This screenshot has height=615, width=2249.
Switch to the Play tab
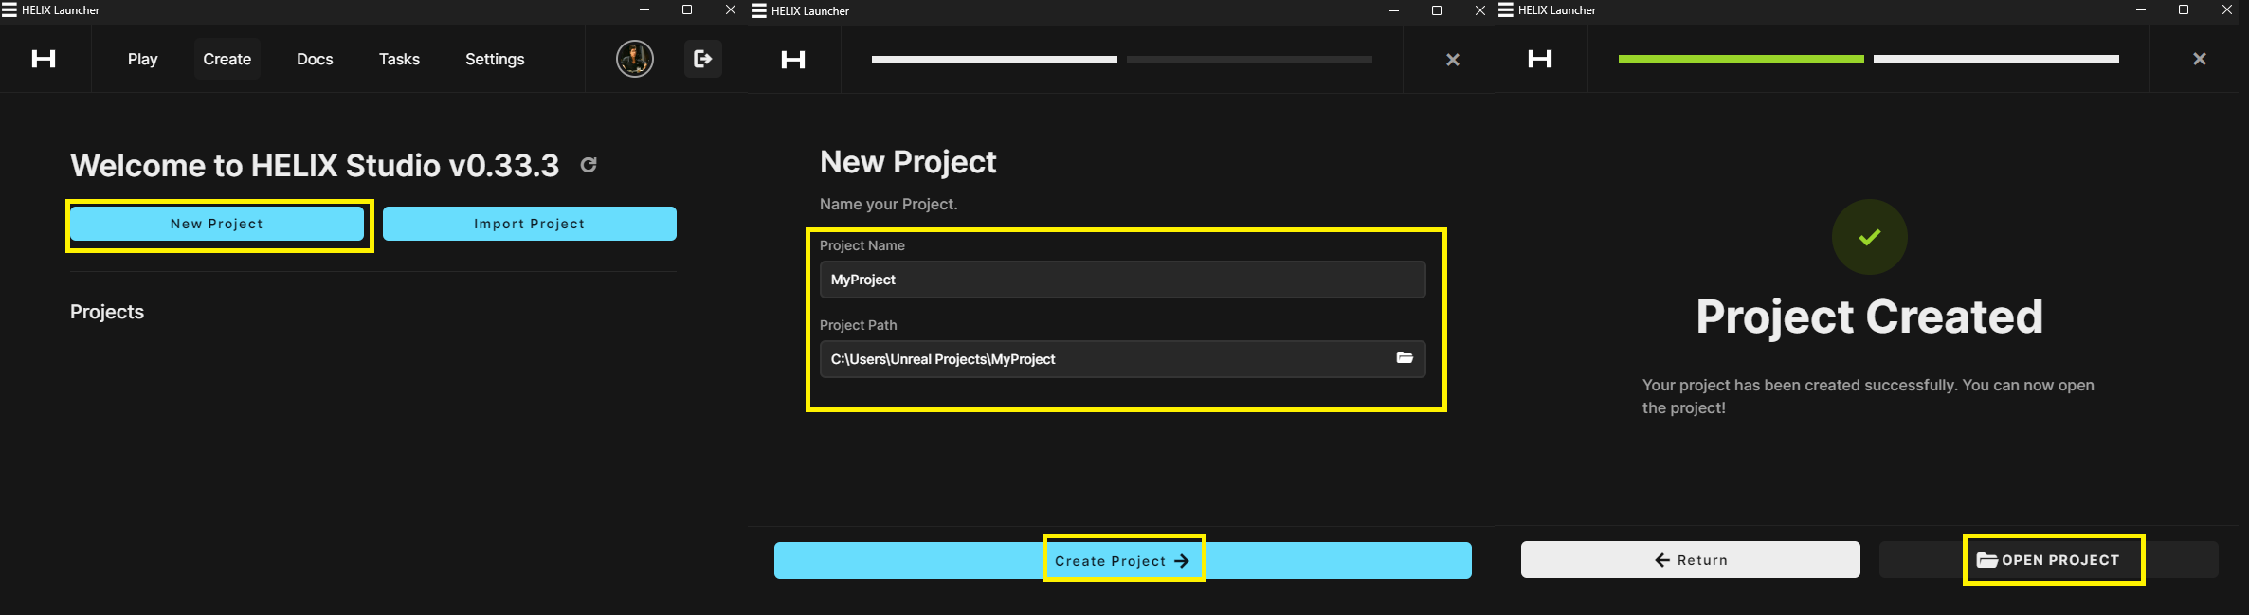(x=142, y=59)
